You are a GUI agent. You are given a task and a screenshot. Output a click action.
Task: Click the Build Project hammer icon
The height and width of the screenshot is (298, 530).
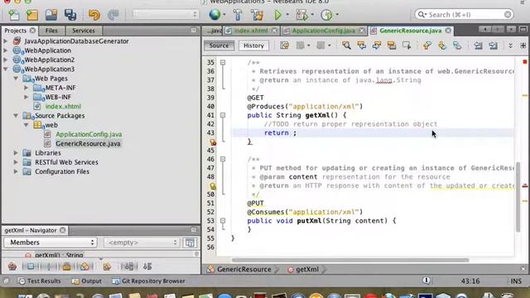(x=238, y=15)
